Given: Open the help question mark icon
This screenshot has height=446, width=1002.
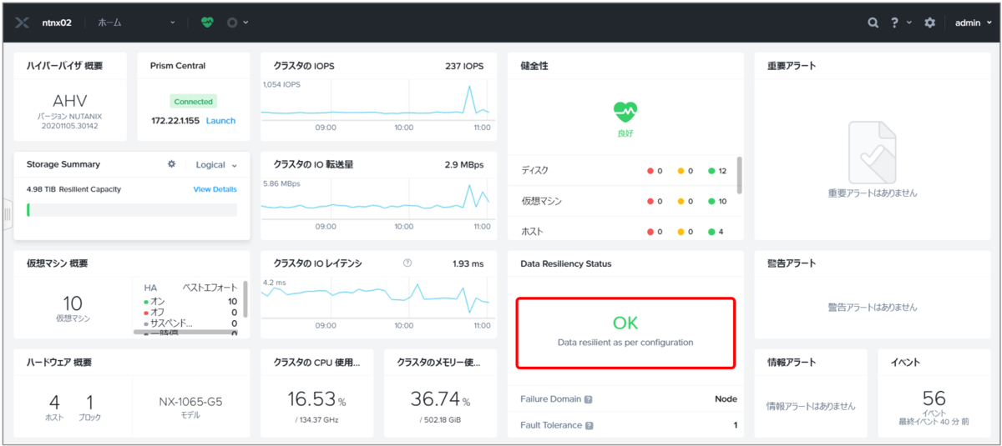Looking at the screenshot, I should coord(896,23).
